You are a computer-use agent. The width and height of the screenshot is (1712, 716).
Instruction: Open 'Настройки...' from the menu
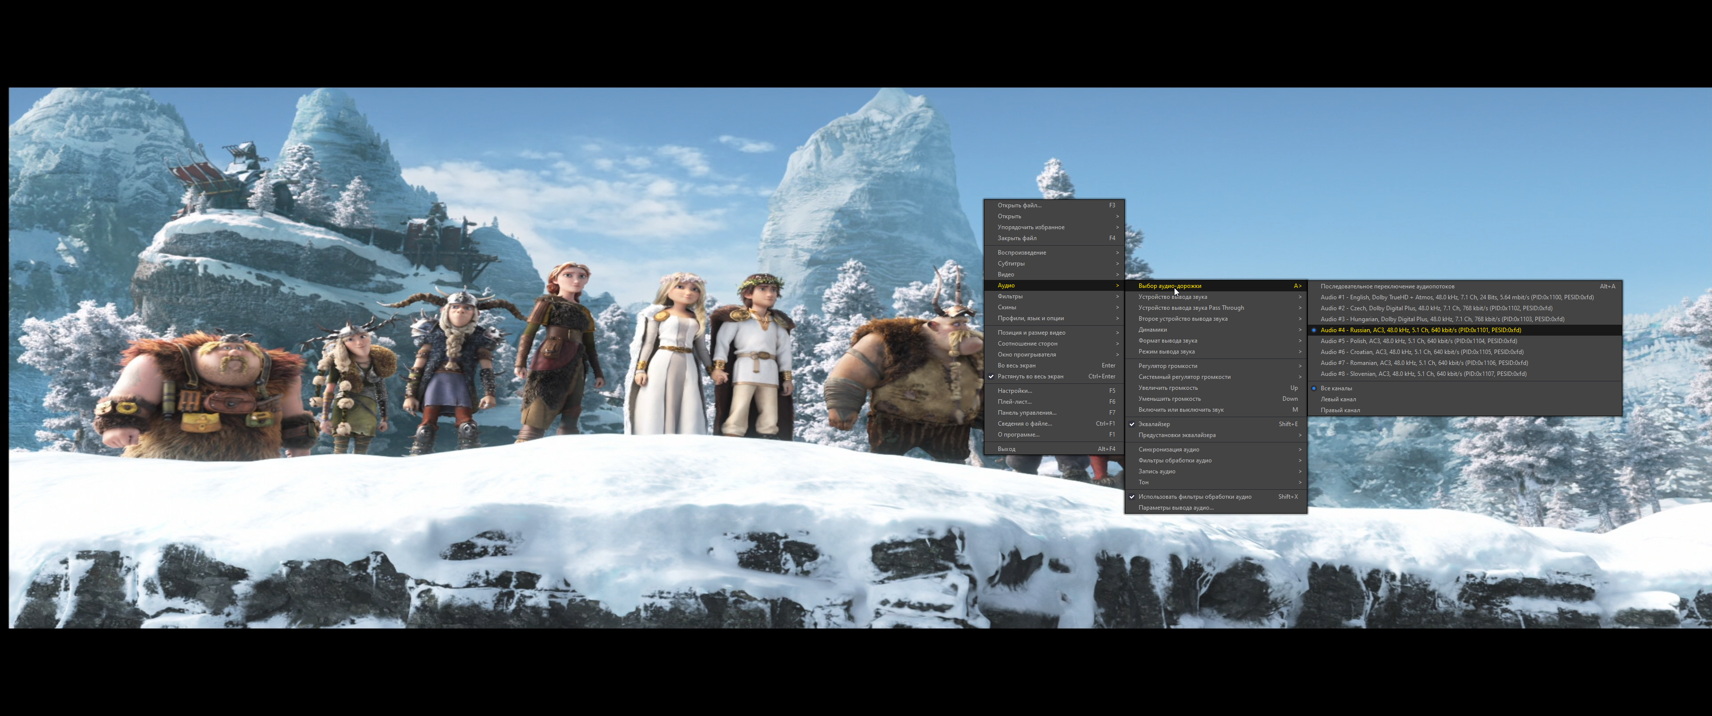click(x=1054, y=390)
